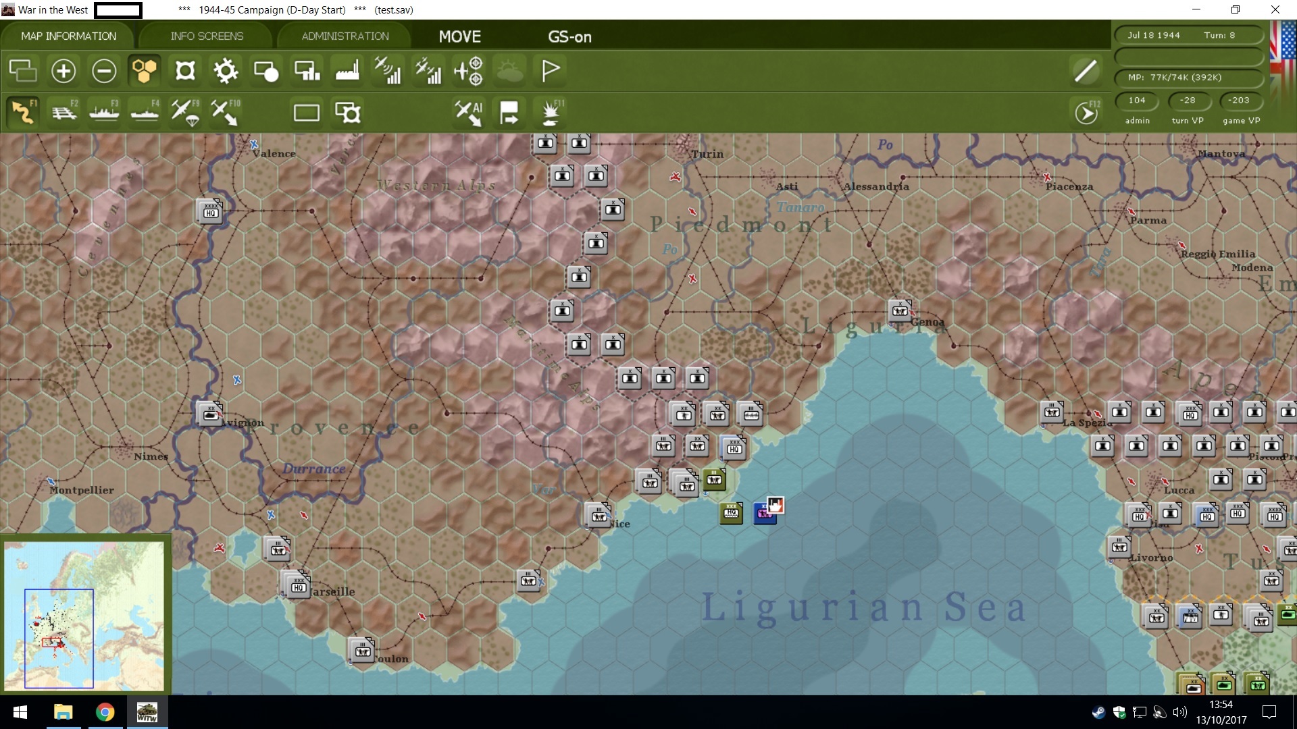Viewport: 1297px width, 729px height.
Task: Select the HQ counter south of Valence
Action: click(211, 211)
